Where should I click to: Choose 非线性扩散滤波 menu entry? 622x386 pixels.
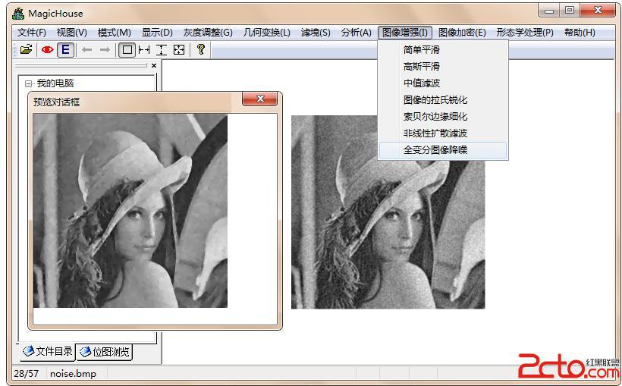pyautogui.click(x=443, y=133)
